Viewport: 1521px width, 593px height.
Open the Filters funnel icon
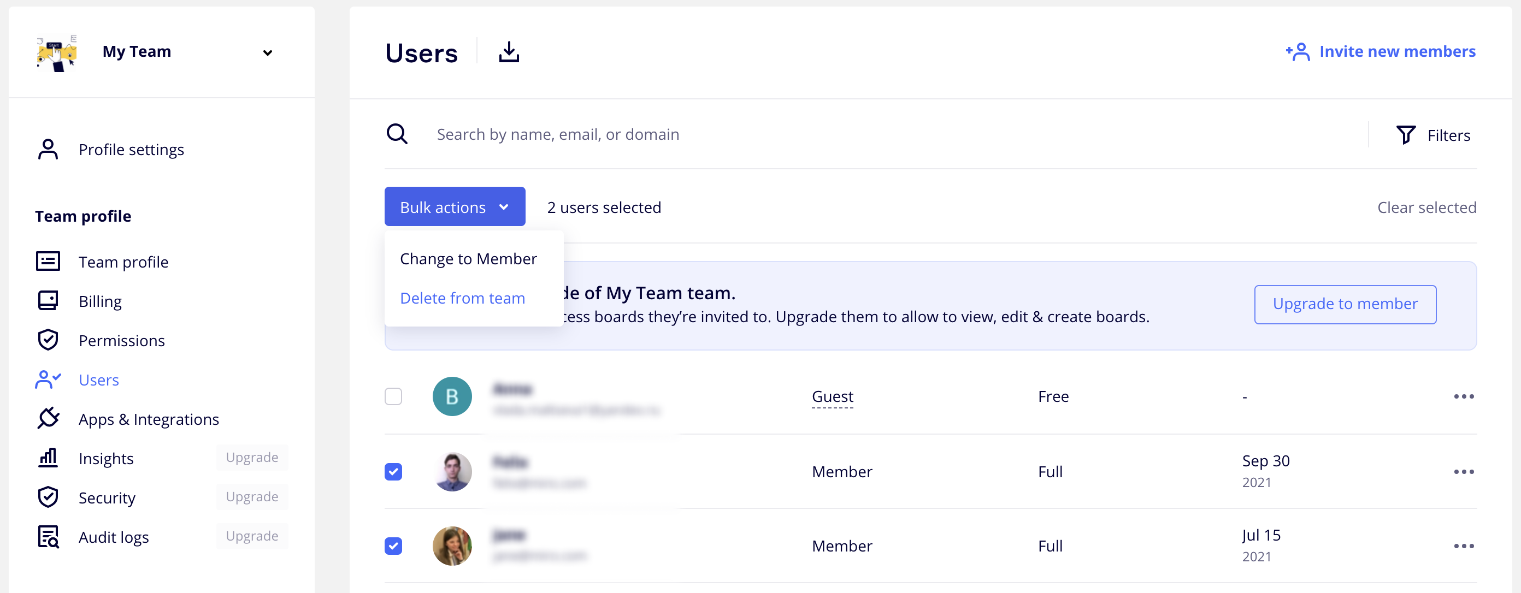tap(1405, 135)
